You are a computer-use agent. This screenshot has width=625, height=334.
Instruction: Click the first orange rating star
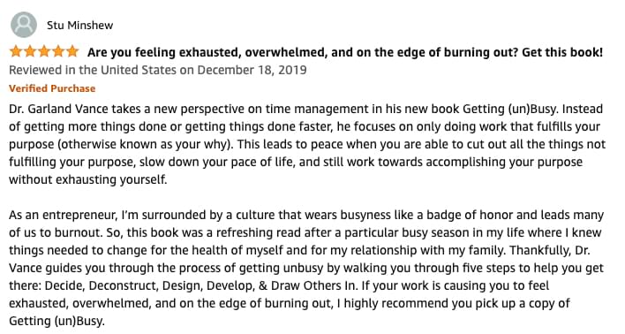coord(16,51)
